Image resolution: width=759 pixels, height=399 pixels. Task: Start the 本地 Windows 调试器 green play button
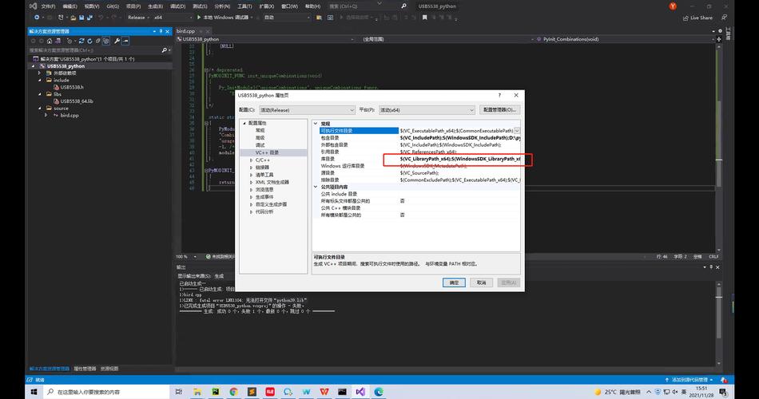(199, 18)
